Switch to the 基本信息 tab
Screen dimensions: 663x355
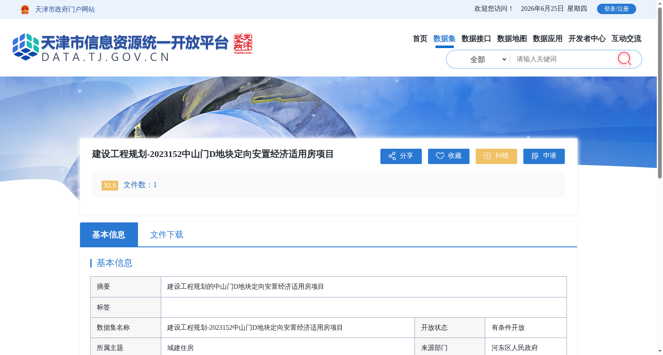coord(109,234)
